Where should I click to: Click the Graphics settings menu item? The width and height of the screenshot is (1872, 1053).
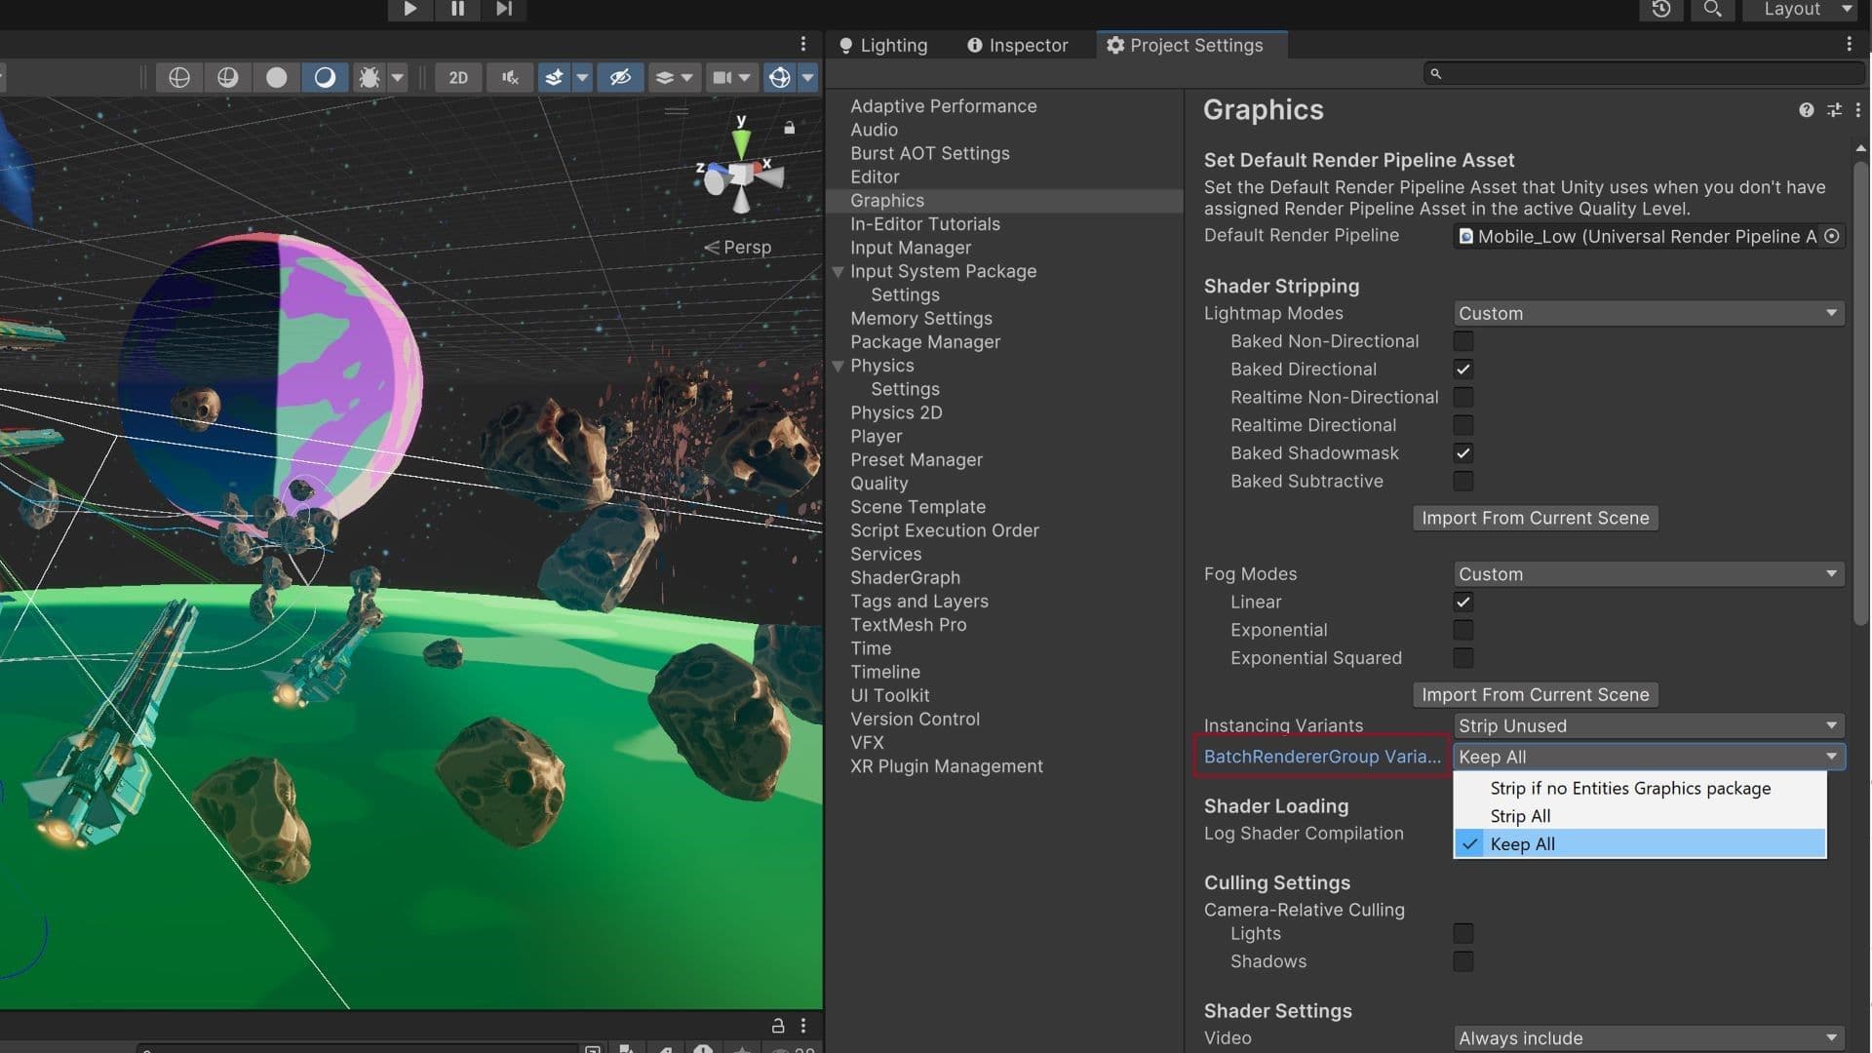(887, 201)
